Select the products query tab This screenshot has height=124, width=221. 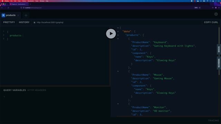(x=11, y=15)
